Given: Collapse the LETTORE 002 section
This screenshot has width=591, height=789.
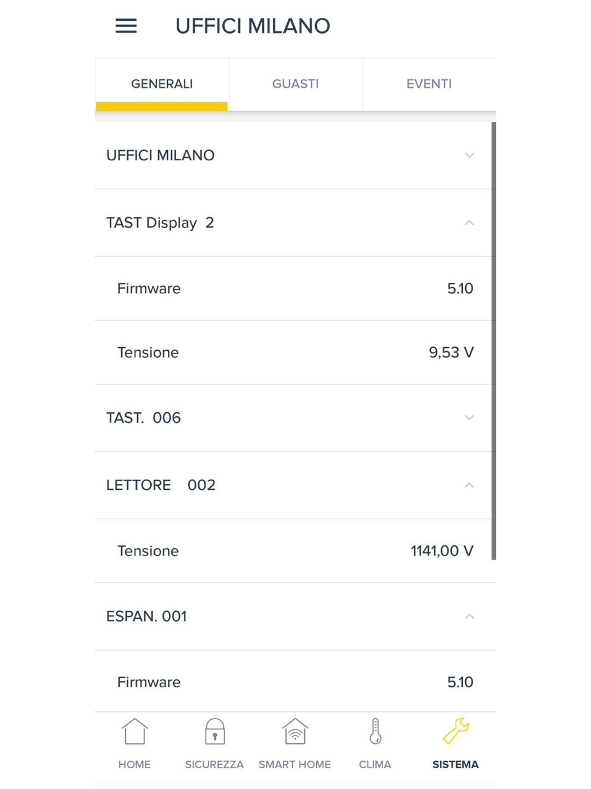Looking at the screenshot, I should 469,486.
